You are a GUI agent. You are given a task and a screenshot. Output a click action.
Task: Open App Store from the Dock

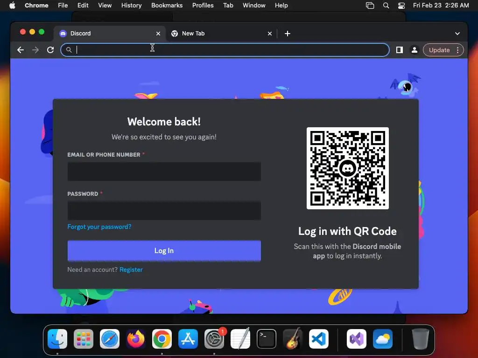click(188, 339)
